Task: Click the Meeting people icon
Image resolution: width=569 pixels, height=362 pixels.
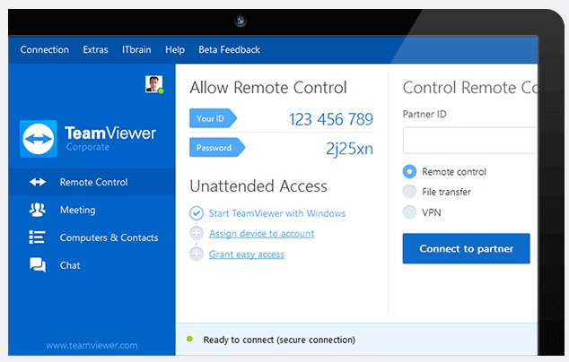Action: (38, 210)
